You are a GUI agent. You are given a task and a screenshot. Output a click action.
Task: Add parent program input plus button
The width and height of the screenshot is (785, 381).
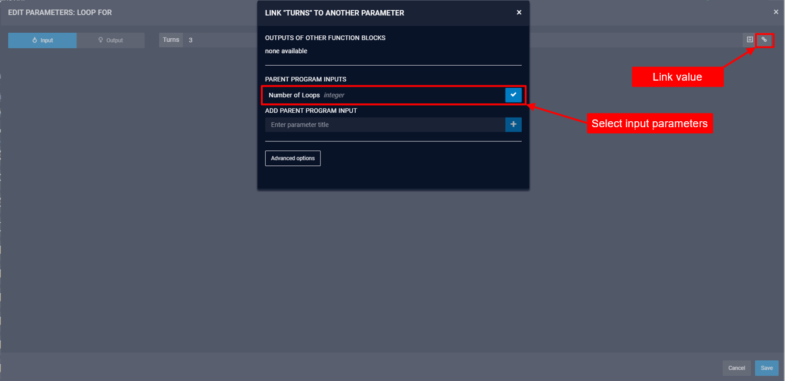coord(513,124)
